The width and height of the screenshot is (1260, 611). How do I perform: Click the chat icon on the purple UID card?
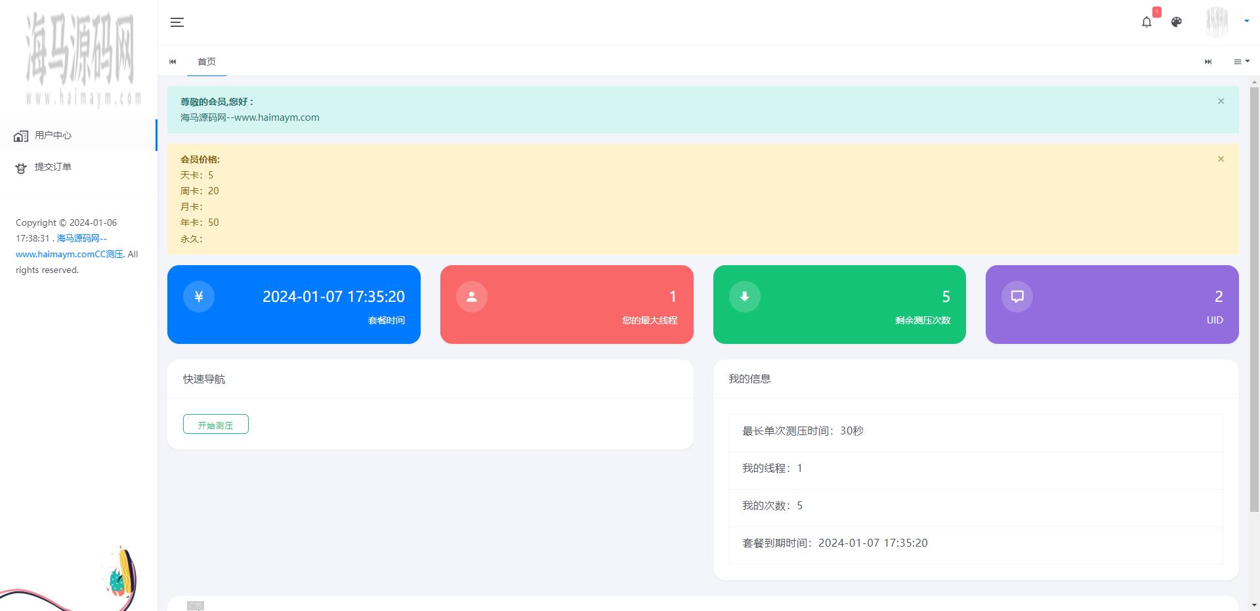tap(1017, 297)
